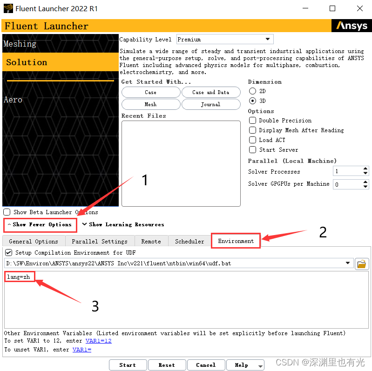Open the udf.bat path dropdown arrow
The height and width of the screenshot is (371, 372).
coord(348,263)
